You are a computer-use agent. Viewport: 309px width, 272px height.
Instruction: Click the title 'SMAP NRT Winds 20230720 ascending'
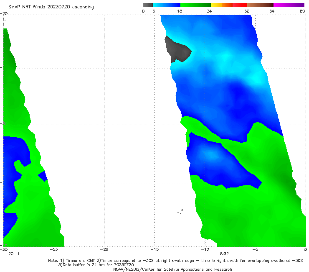click(x=51, y=7)
